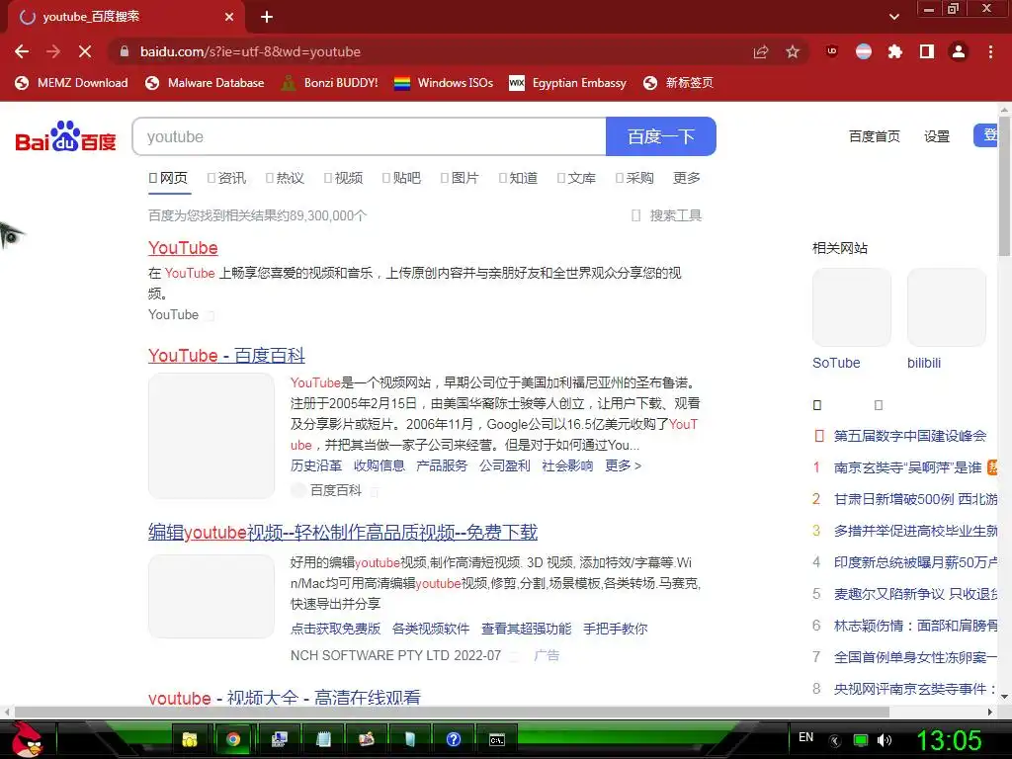The width and height of the screenshot is (1012, 759).
Task: Click the striped flag extension icon
Action: pos(864,51)
